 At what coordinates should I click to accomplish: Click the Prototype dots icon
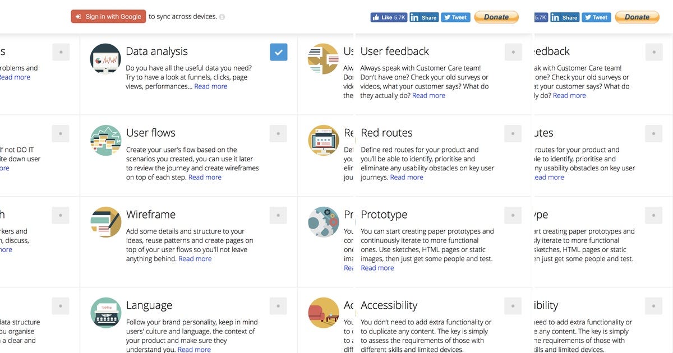[x=324, y=222]
